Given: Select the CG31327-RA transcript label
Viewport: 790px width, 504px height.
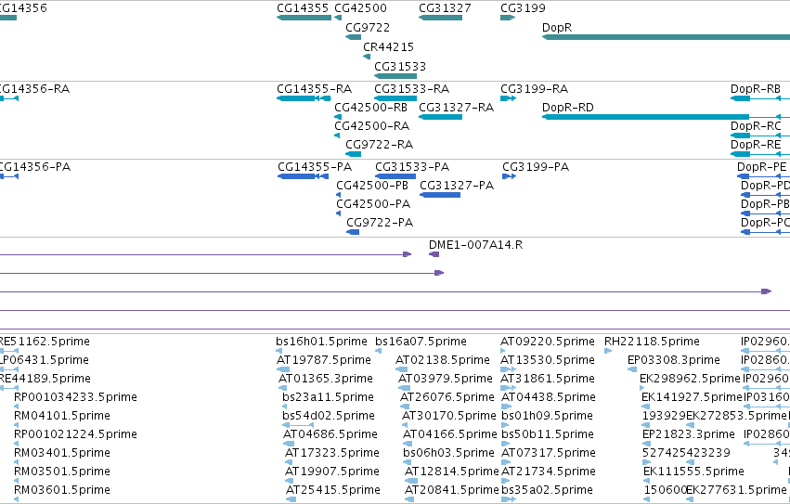Looking at the screenshot, I should click(457, 108).
